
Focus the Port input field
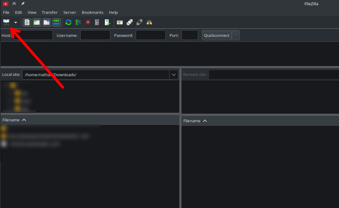click(190, 35)
